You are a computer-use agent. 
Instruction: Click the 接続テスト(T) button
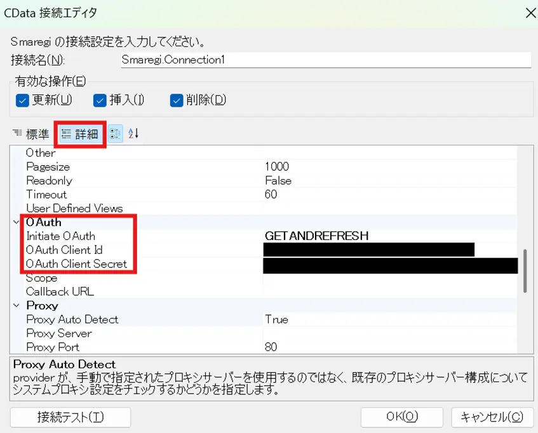point(71,417)
